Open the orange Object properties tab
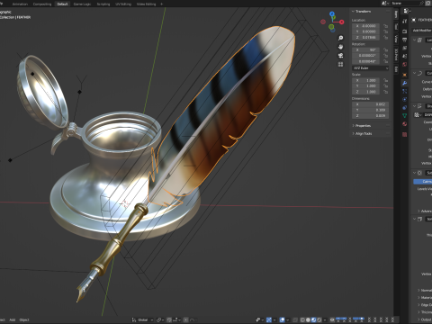Screen dimensions: 432x324 404,75
